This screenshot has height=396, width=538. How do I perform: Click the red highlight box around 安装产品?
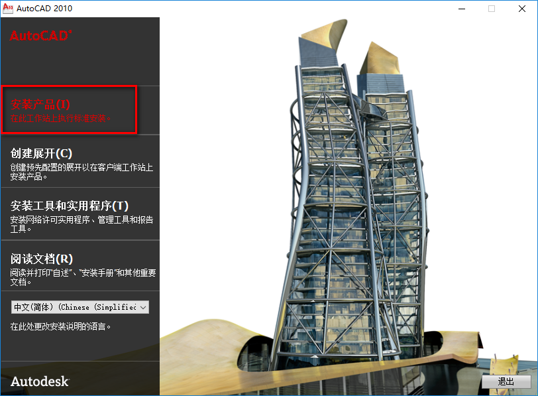tap(70, 87)
